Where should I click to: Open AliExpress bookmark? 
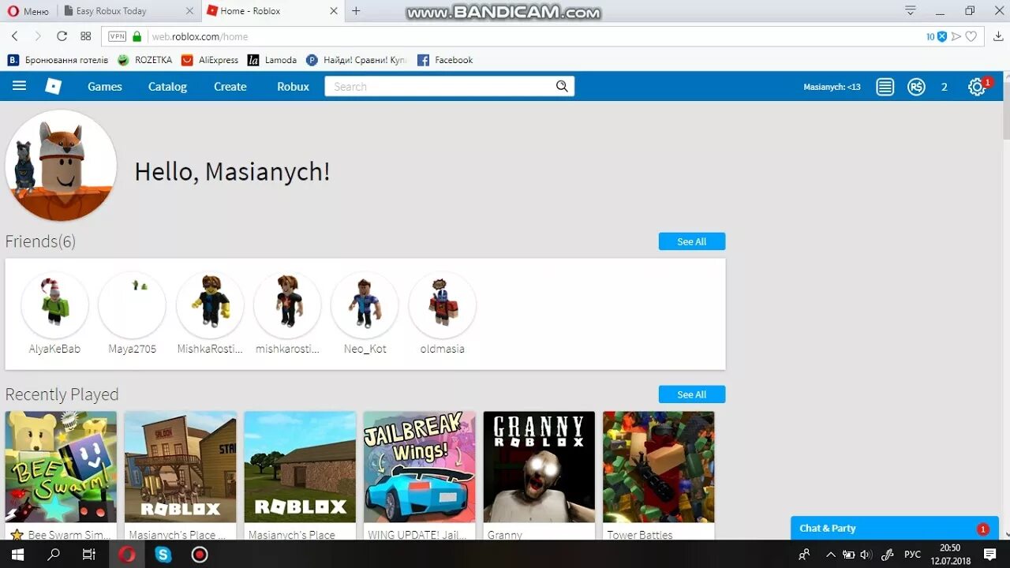pos(210,60)
